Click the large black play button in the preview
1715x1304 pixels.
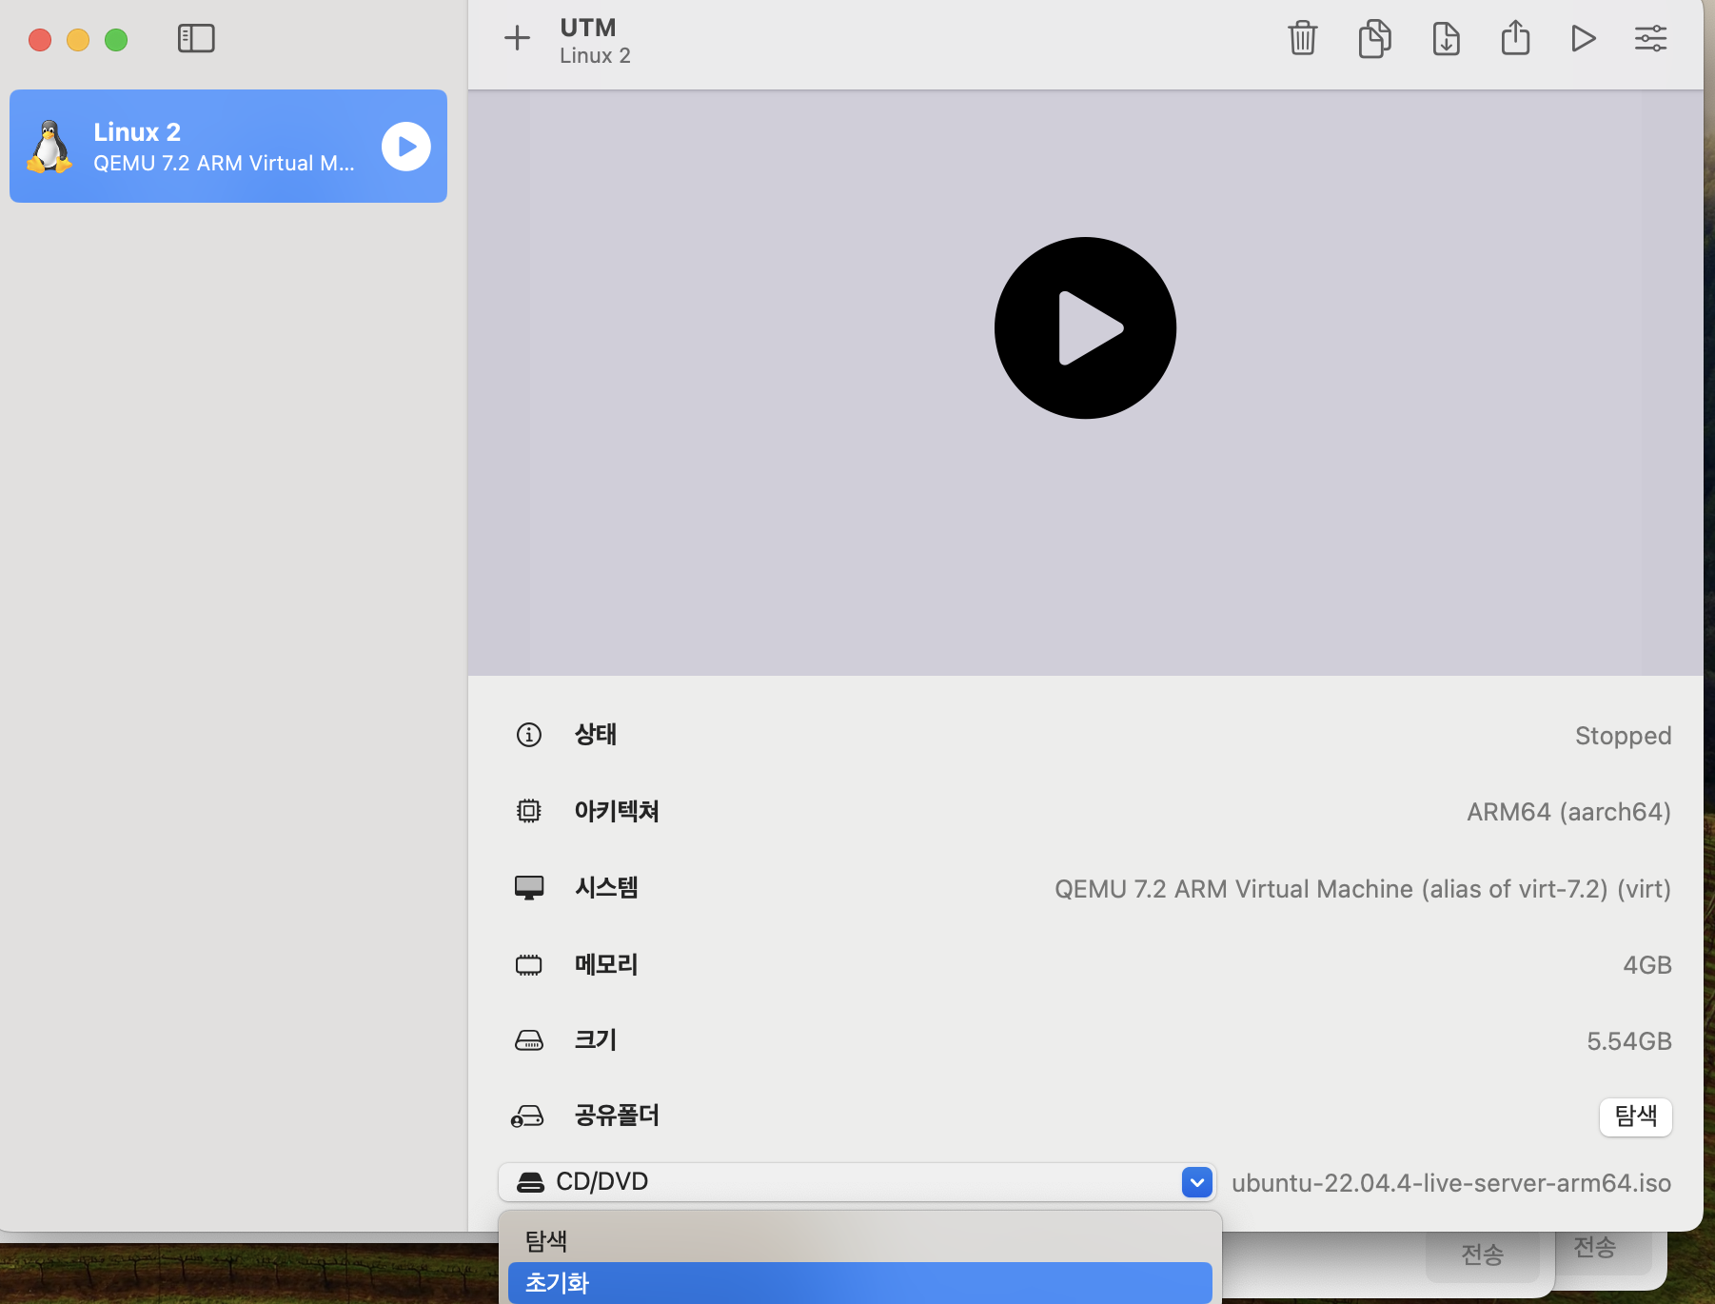[1085, 327]
